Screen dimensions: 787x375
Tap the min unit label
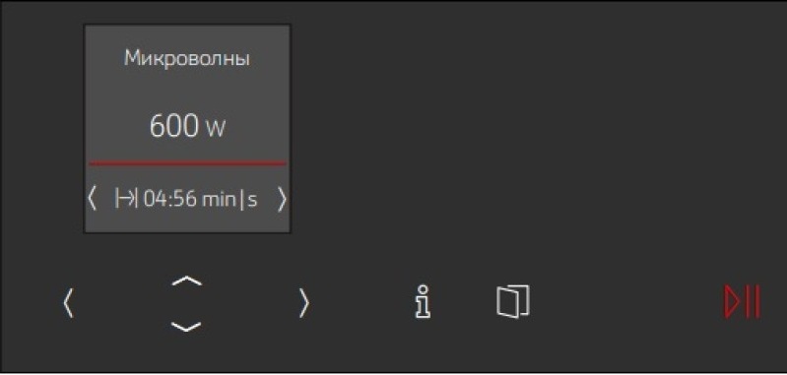pos(219,200)
